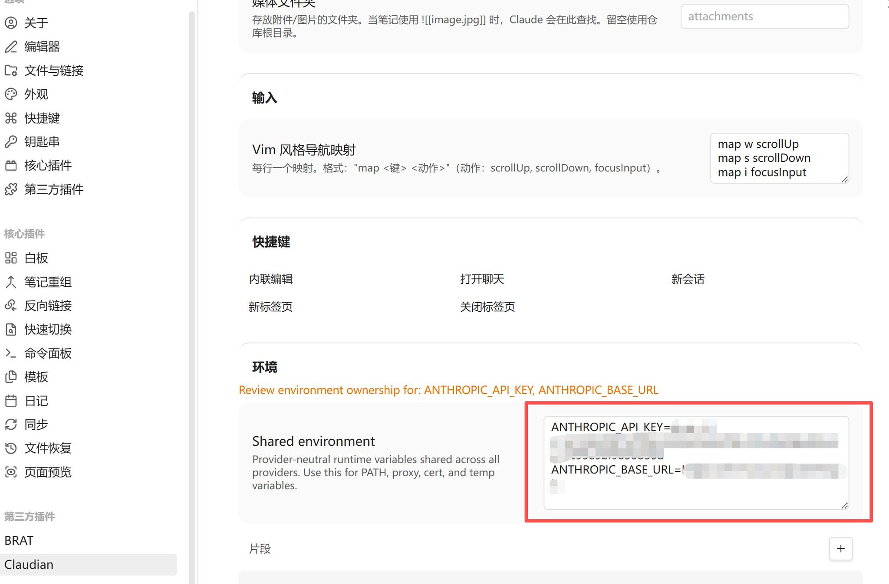
Task: Click the Community plugins puzzle icon
Action: coord(11,189)
